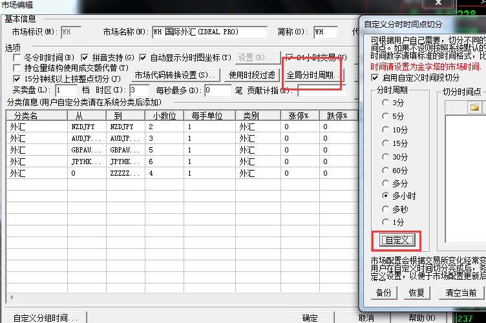
Task: Click the 涨停% column header
Action: coord(300,116)
